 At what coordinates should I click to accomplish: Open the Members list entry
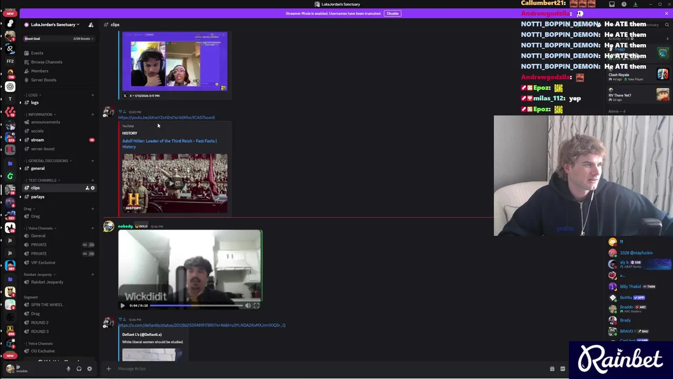(x=39, y=71)
